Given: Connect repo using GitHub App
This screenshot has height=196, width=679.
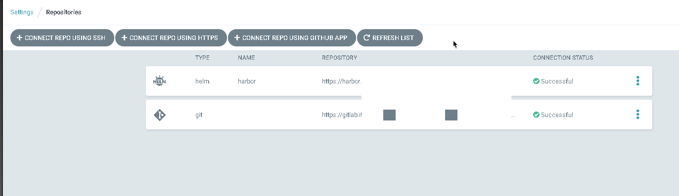Looking at the screenshot, I should [292, 38].
